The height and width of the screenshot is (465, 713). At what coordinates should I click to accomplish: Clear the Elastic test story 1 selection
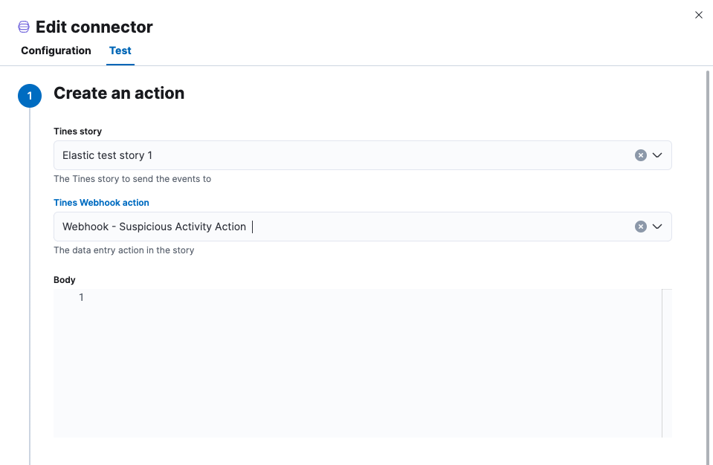640,155
